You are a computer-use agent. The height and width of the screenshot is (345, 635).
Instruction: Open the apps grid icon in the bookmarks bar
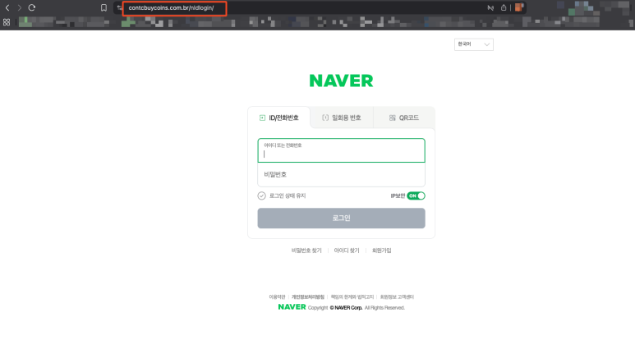coord(7,22)
